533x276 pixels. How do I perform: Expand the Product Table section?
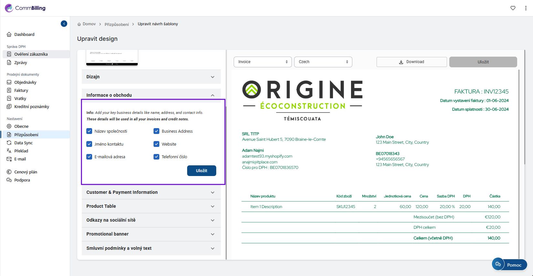pos(151,206)
